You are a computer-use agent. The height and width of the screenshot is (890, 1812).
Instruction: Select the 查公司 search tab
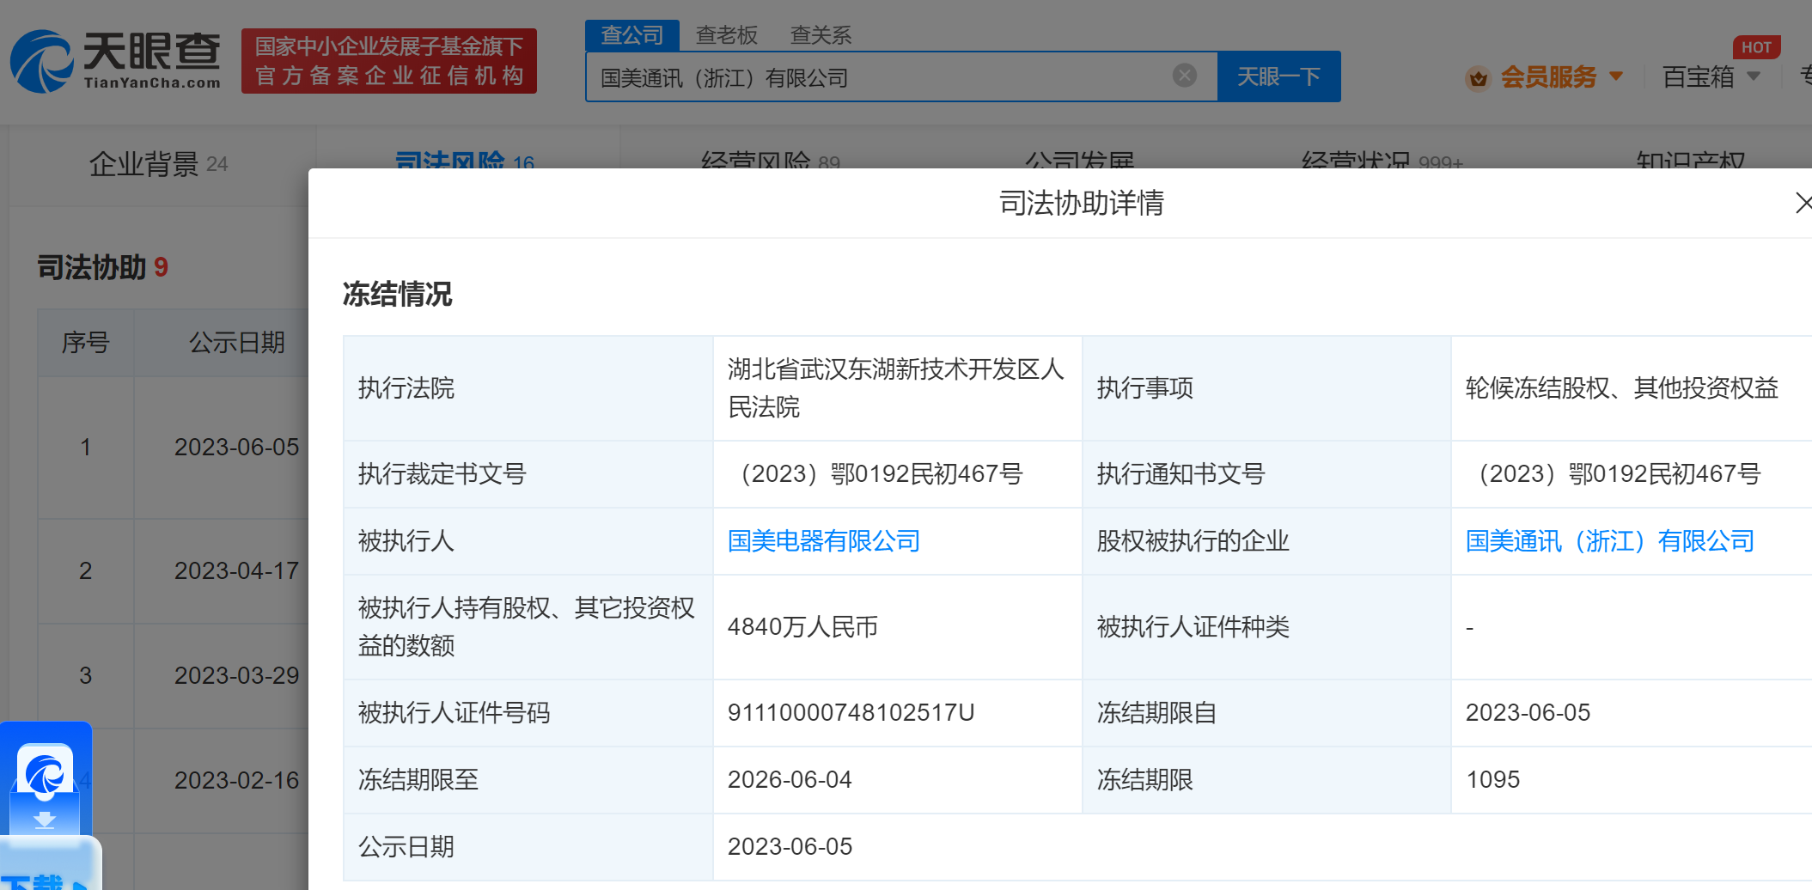point(631,35)
